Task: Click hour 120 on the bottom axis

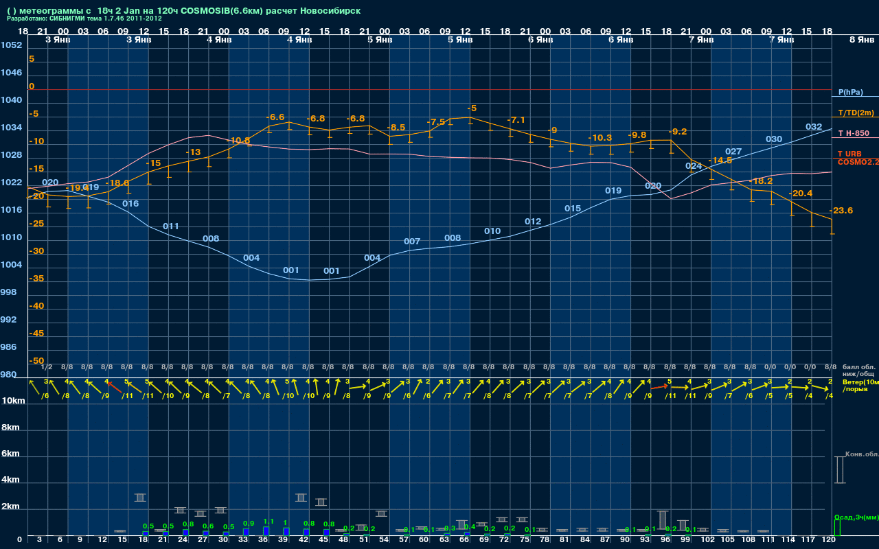Action: 828,540
